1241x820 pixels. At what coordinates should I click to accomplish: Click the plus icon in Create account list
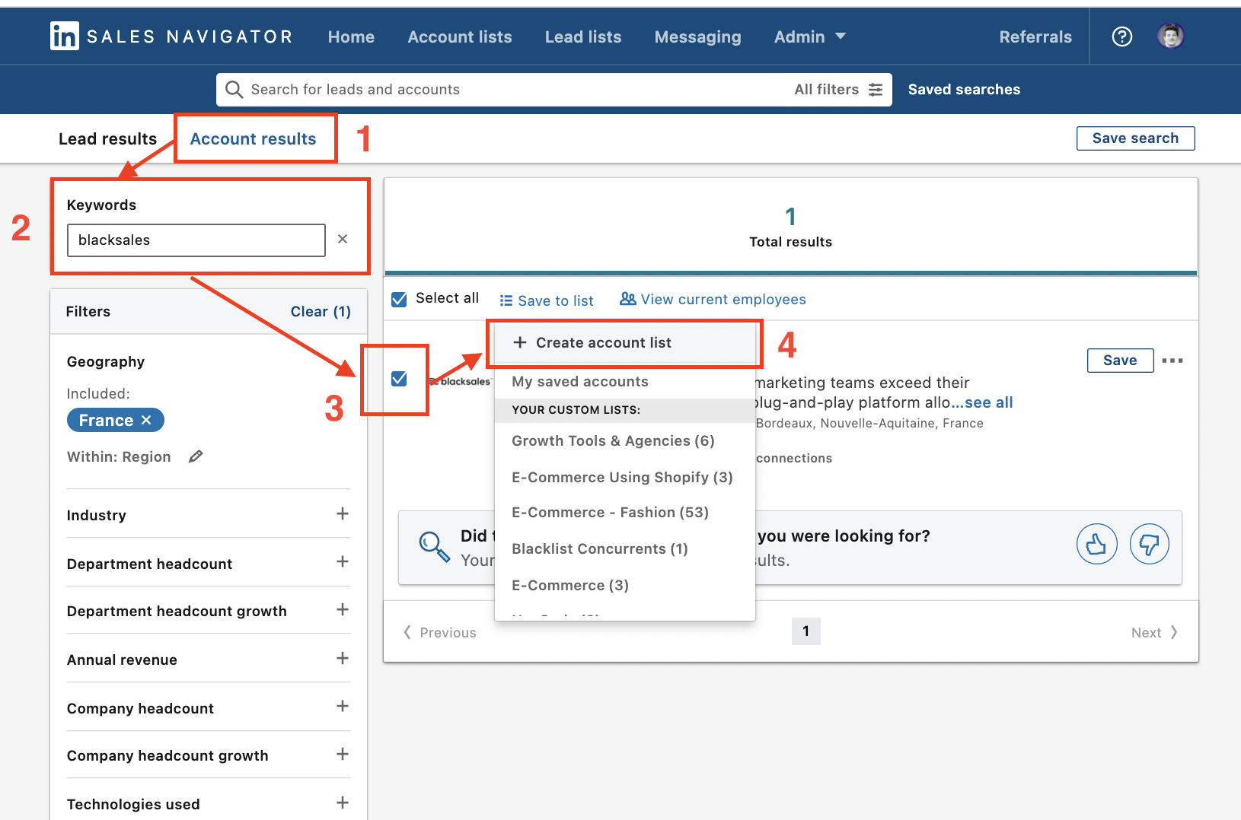coord(520,342)
